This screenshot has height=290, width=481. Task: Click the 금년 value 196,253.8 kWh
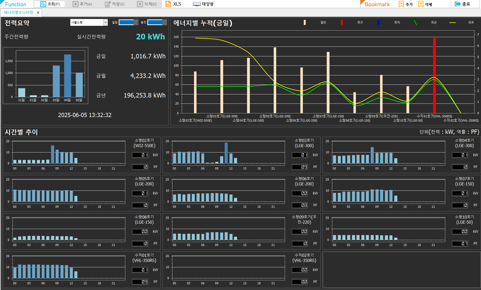[x=145, y=95]
